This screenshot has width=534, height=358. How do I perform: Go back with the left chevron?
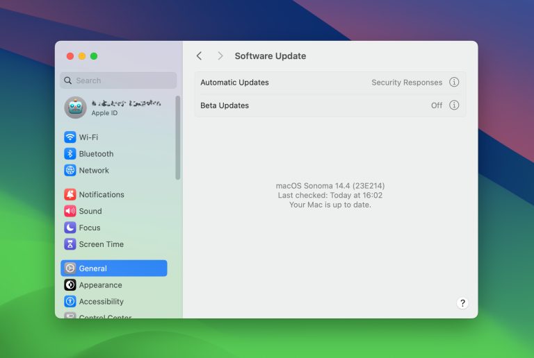pyautogui.click(x=200, y=56)
